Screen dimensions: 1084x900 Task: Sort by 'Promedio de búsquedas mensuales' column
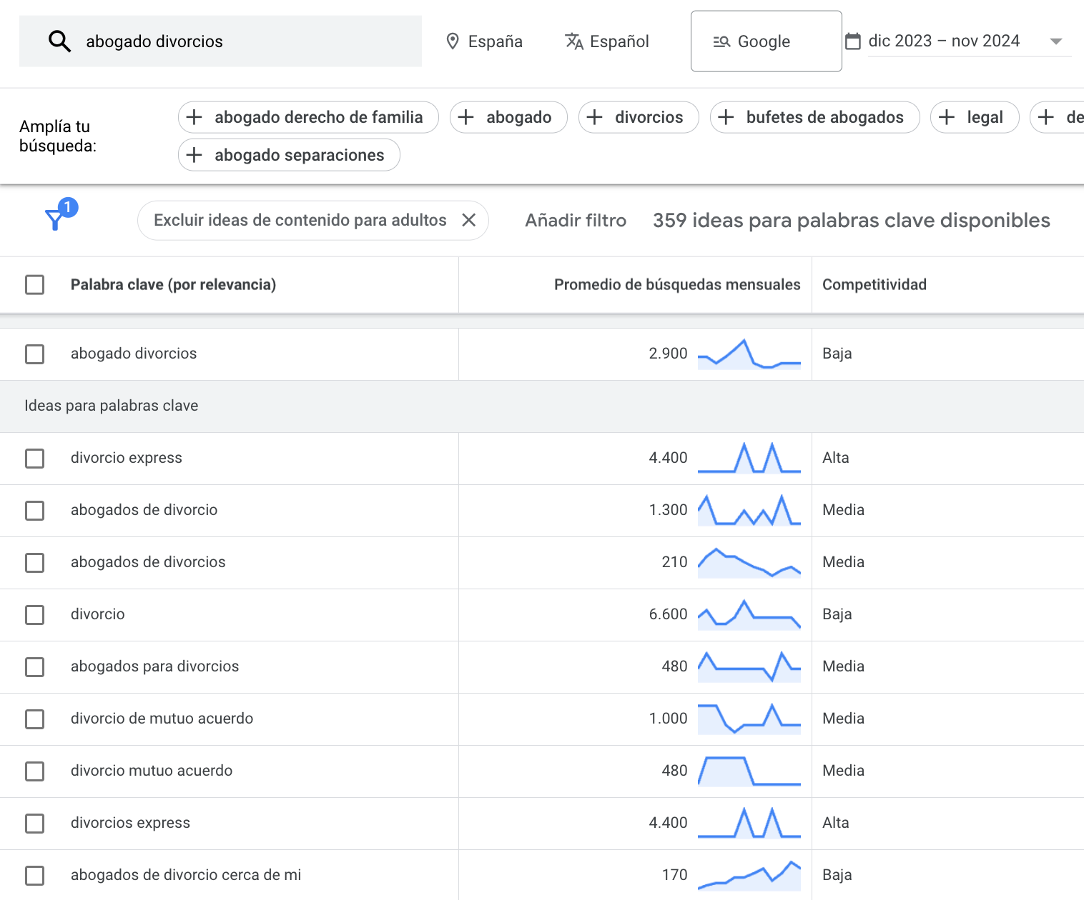click(677, 285)
